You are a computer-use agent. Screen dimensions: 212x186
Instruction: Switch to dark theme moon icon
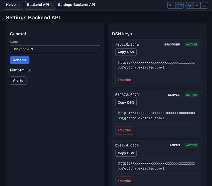(x=189, y=5)
